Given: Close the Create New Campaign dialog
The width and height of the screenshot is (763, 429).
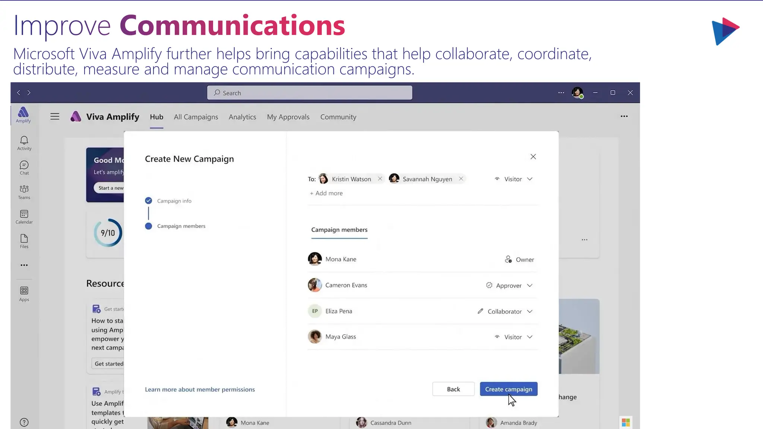Looking at the screenshot, I should pyautogui.click(x=533, y=157).
